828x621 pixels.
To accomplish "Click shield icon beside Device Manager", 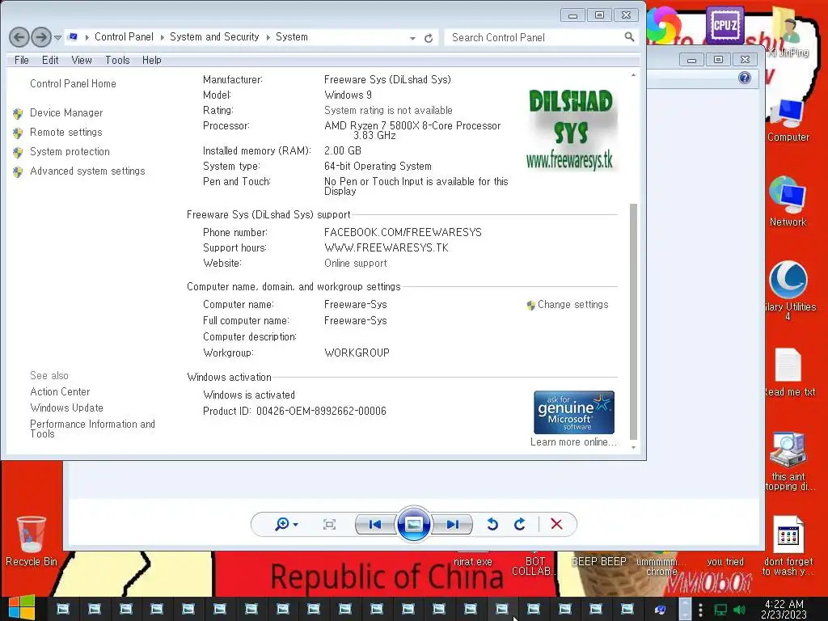I will 18,113.
